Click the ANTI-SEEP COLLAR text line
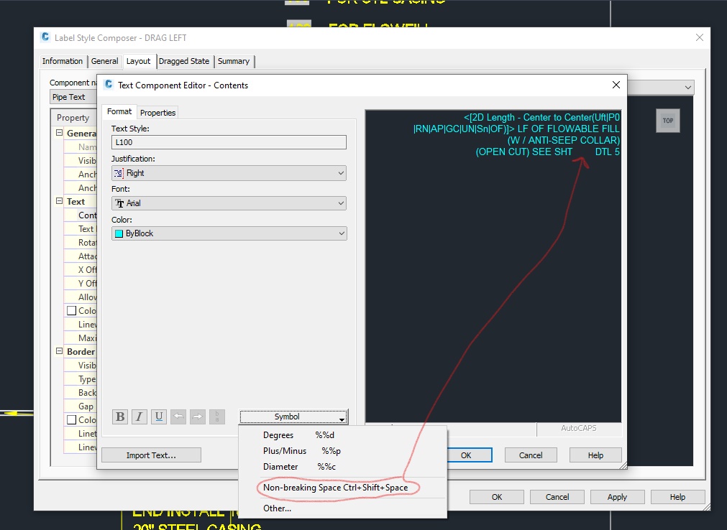 [x=563, y=140]
